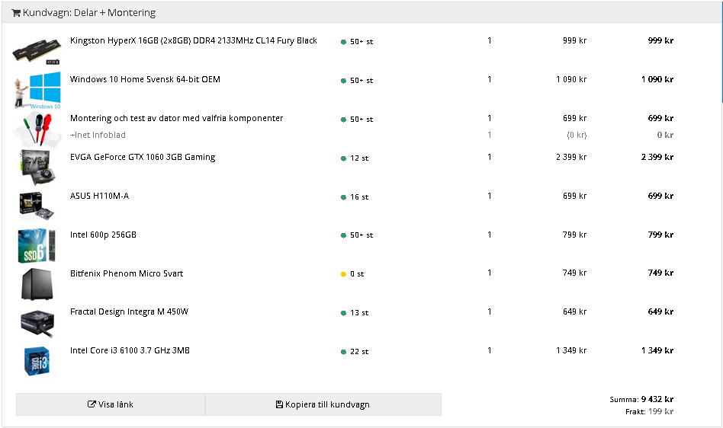Click yellow stock dot for Bitfenix Phenom
This screenshot has height=428, width=723.
pos(343,274)
